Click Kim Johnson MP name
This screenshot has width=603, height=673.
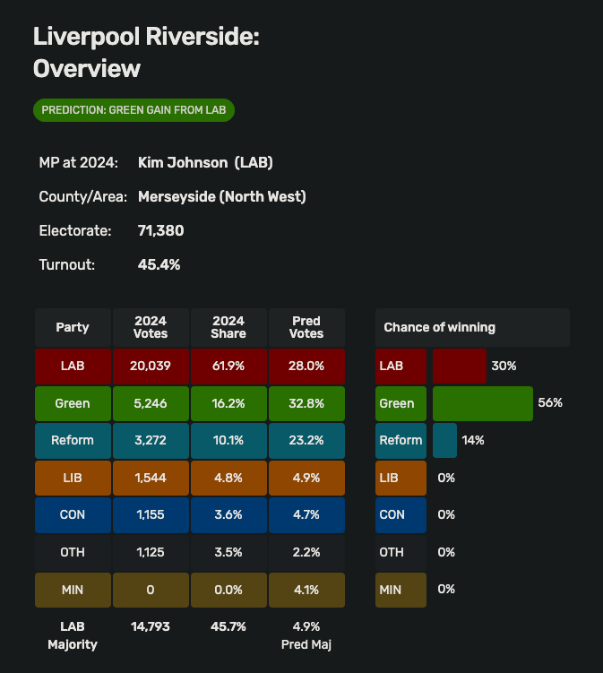[205, 162]
